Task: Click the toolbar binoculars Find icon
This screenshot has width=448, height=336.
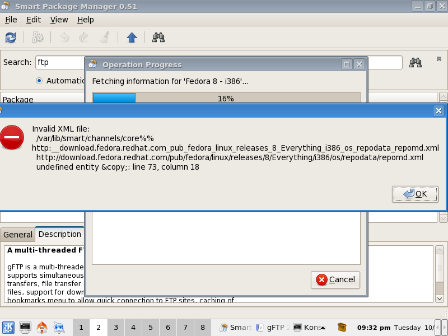Action: 158,38
